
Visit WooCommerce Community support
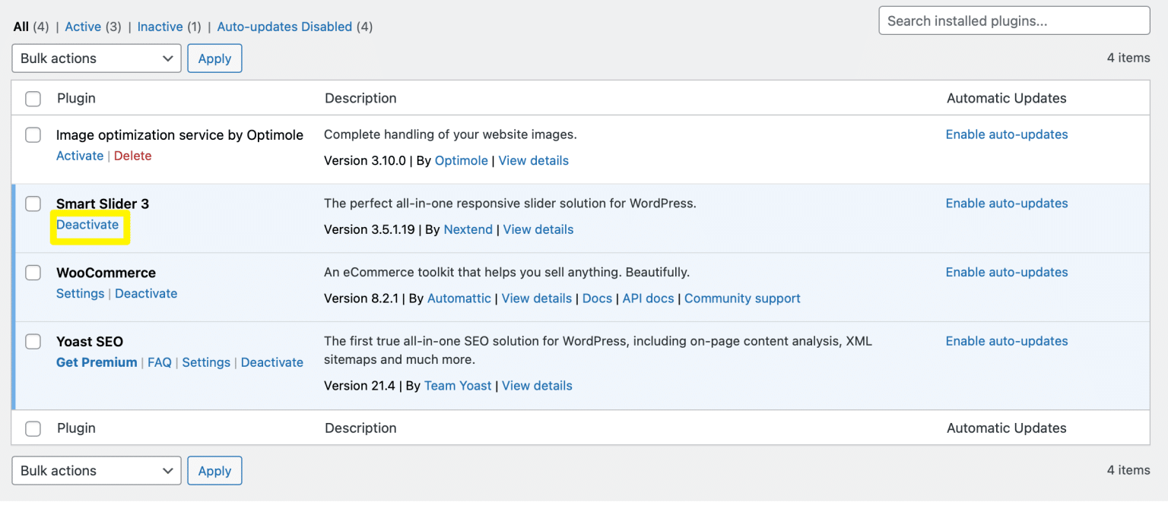point(742,298)
